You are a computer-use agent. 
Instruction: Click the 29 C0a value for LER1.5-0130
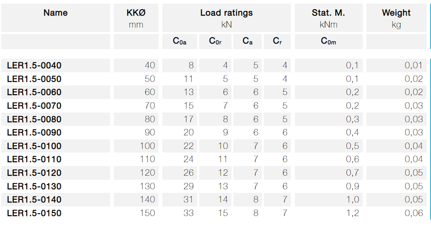coord(180,186)
